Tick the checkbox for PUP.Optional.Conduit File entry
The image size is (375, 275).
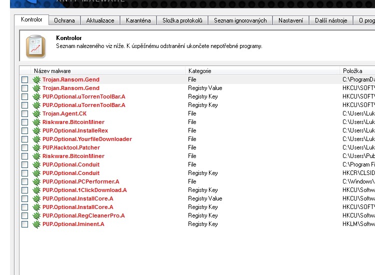pyautogui.click(x=25, y=164)
